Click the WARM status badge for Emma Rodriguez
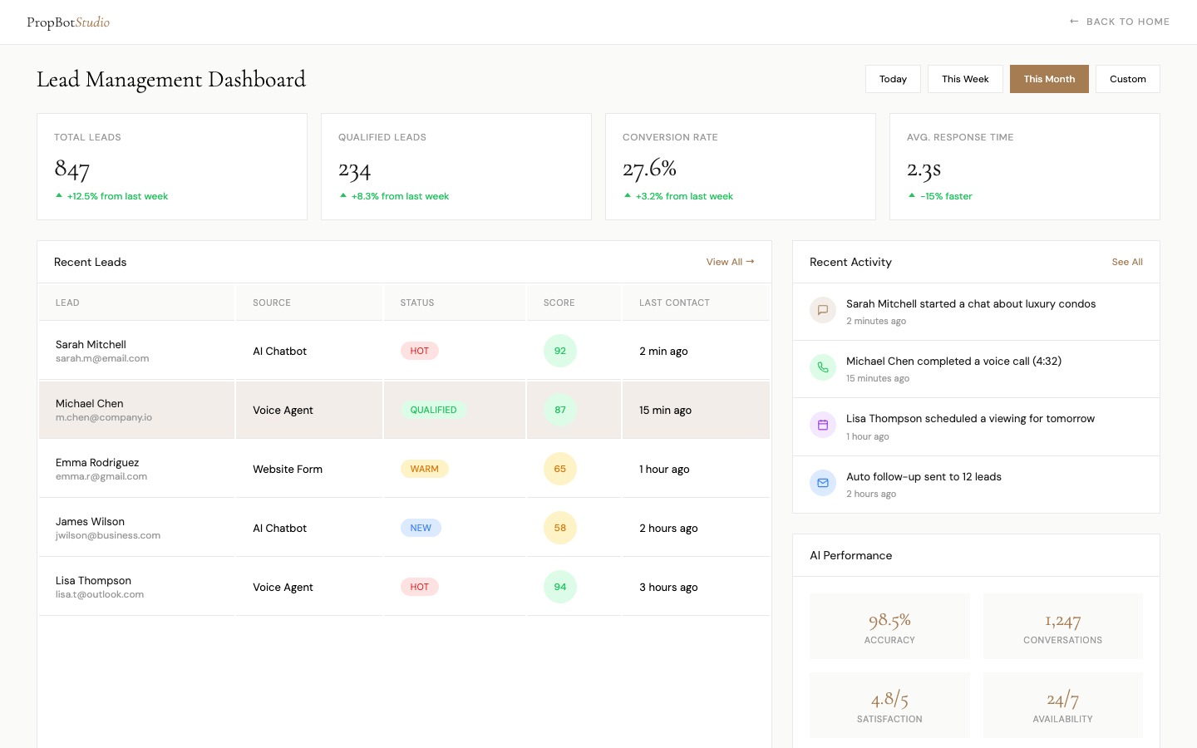 pyautogui.click(x=425, y=469)
